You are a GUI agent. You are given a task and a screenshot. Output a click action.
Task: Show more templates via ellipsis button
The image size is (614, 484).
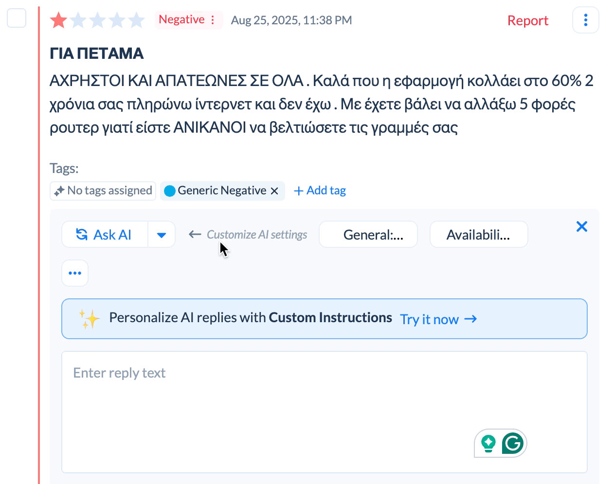[x=75, y=273]
